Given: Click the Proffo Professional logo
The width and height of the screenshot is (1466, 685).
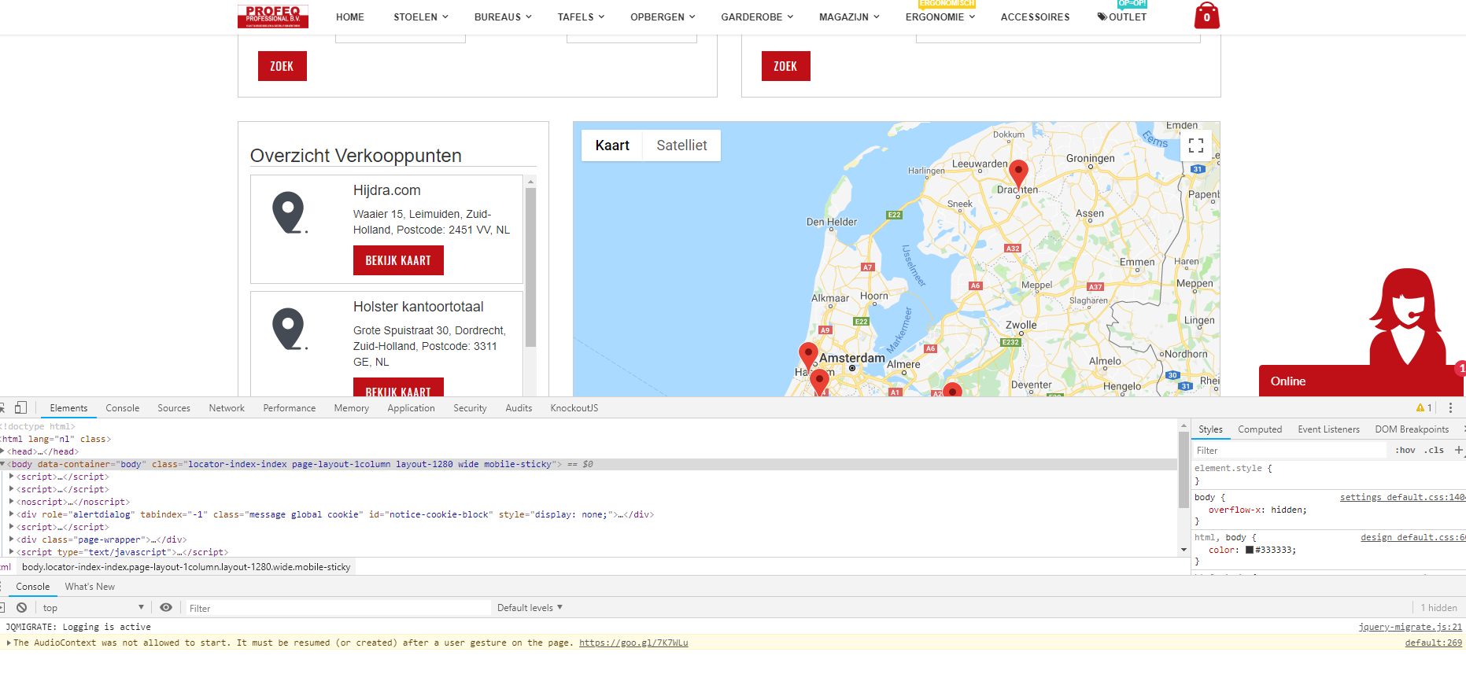Looking at the screenshot, I should pyautogui.click(x=273, y=17).
